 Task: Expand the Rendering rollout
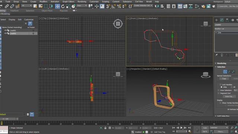[x=222, y=63]
